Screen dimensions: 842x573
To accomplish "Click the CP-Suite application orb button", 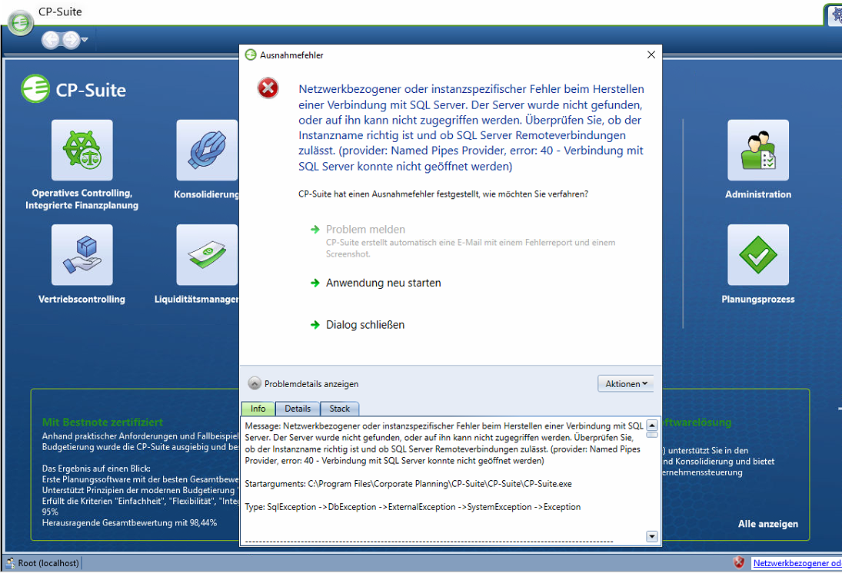I will (x=21, y=24).
